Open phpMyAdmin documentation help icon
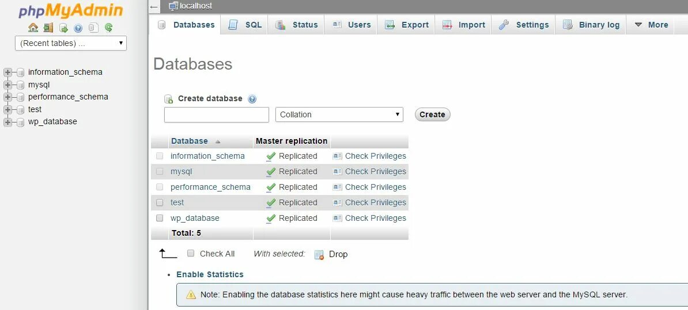This screenshot has height=310, width=688. tap(78, 28)
